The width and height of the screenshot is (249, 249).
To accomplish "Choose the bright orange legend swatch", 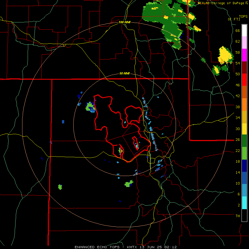I will (x=244, y=105).
